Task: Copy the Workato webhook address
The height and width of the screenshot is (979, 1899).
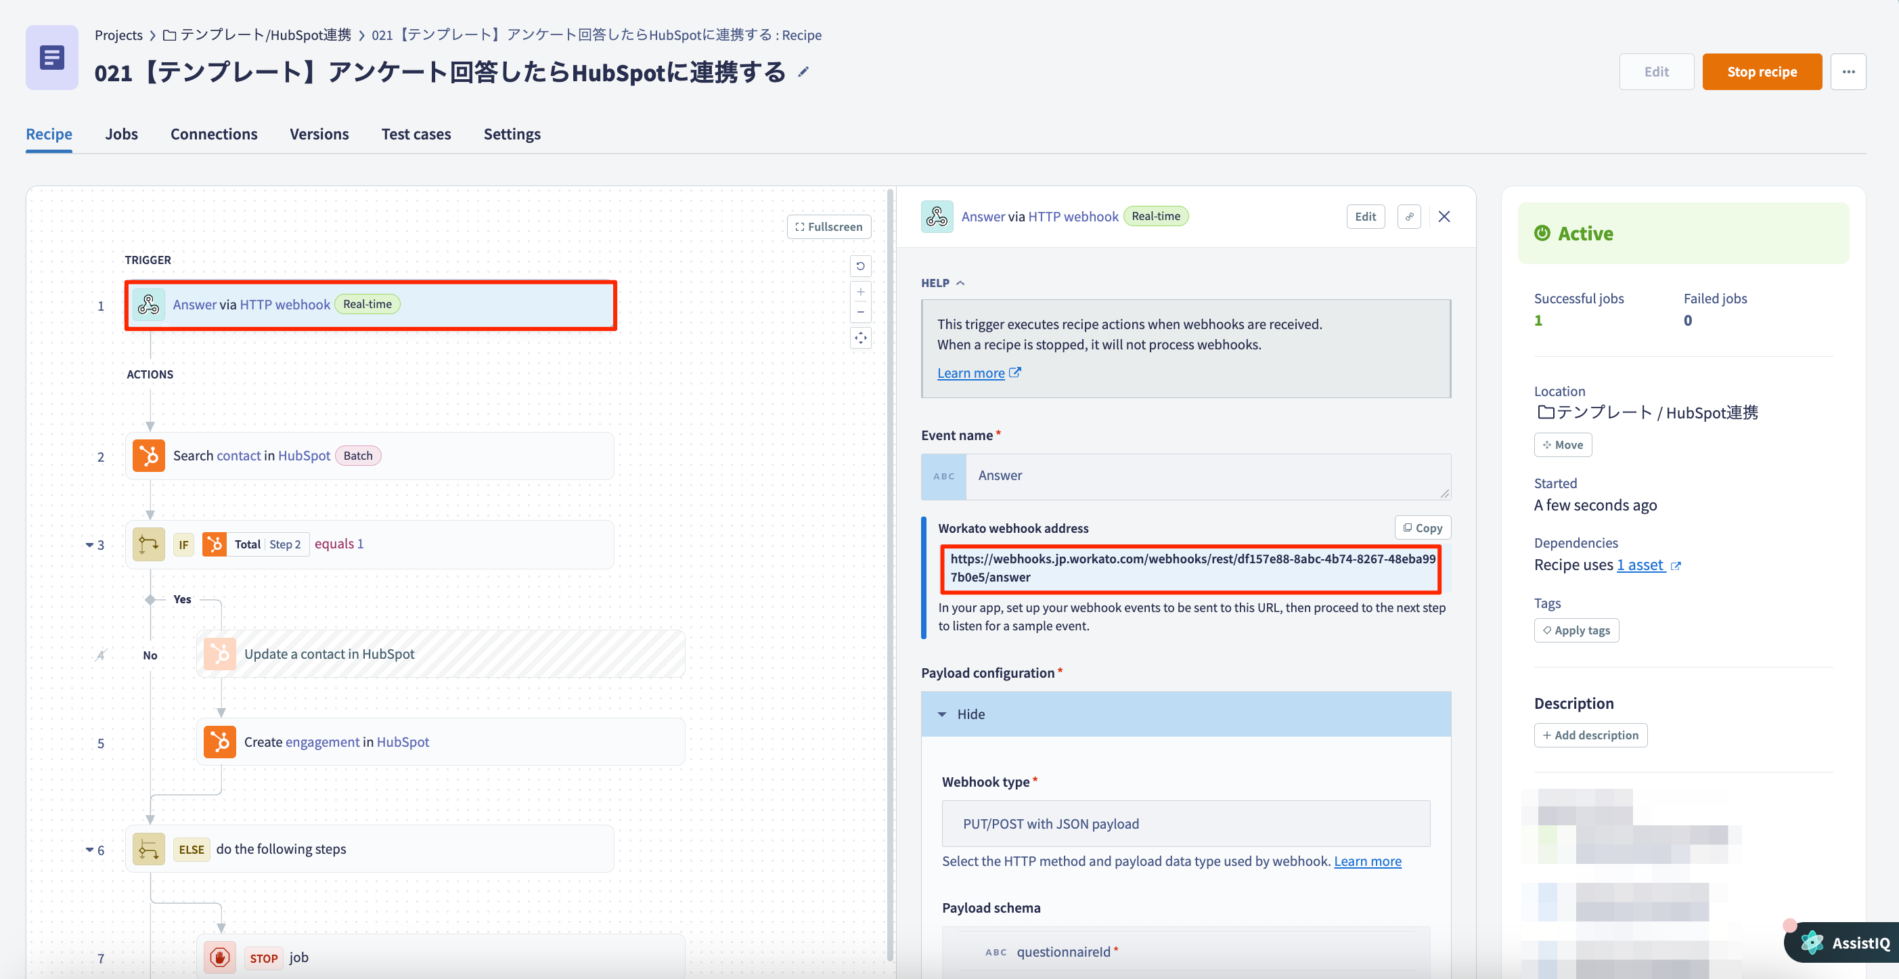Action: point(1422,527)
